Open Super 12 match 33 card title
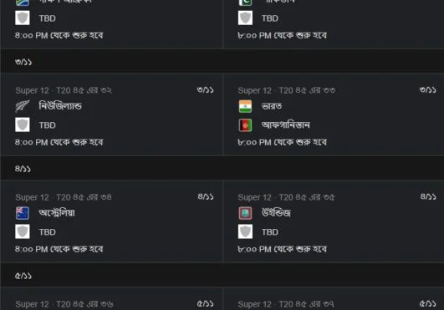 [286, 90]
